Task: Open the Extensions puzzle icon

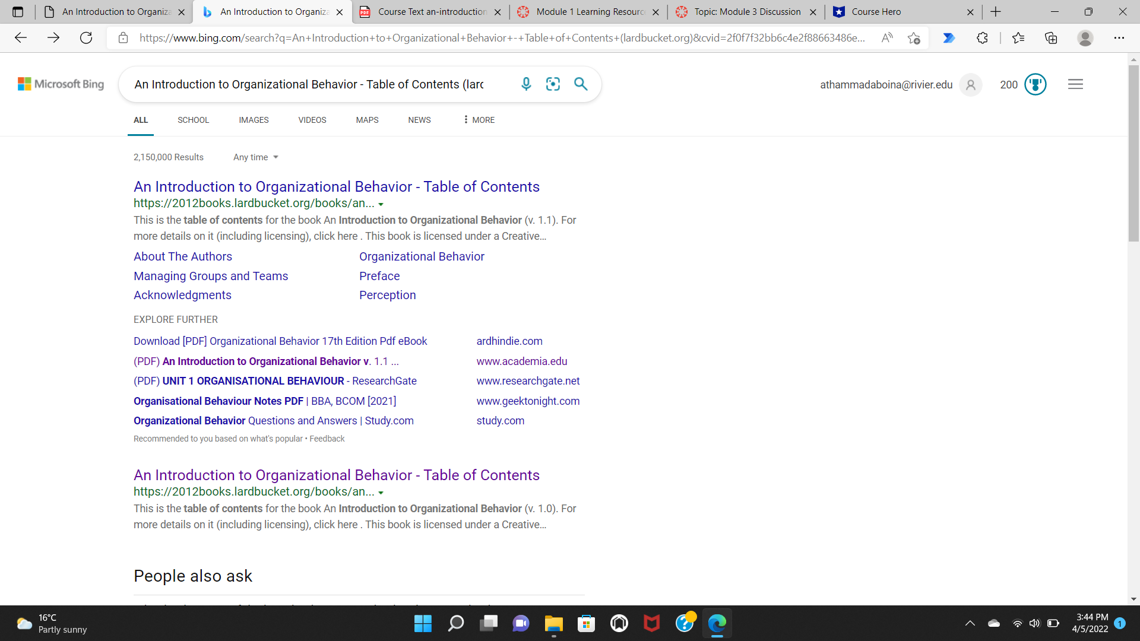Action: click(x=982, y=38)
